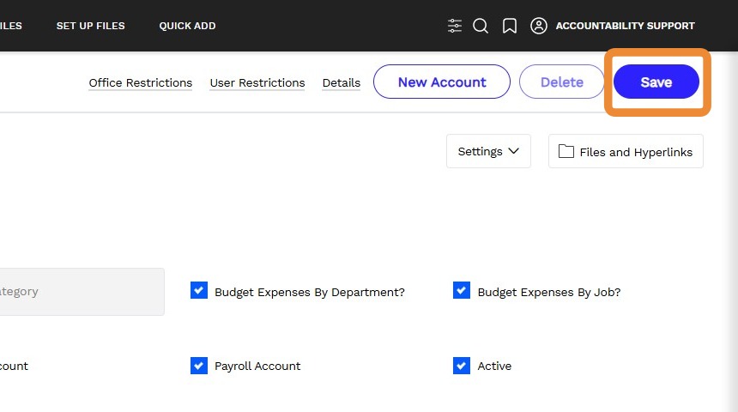Viewport: 738px width, 412px height.
Task: Open Accountability Support account menu
Action: [x=625, y=26]
